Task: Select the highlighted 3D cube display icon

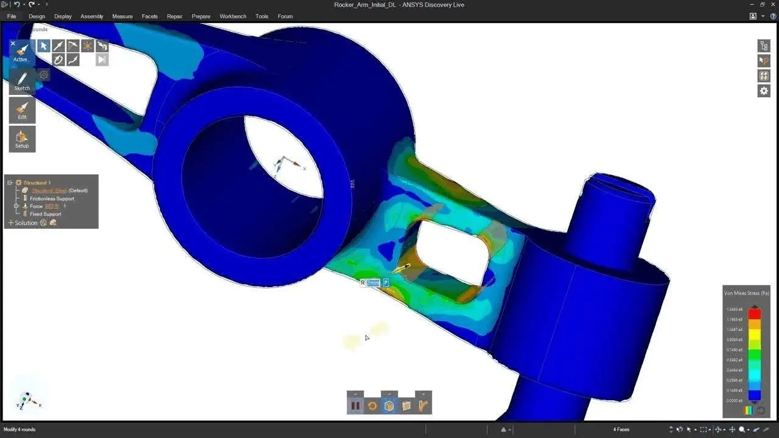Action: point(389,406)
